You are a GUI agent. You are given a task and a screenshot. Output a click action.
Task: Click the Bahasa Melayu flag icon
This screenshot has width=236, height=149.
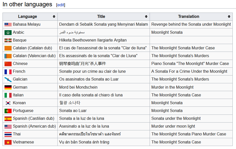[8, 24]
